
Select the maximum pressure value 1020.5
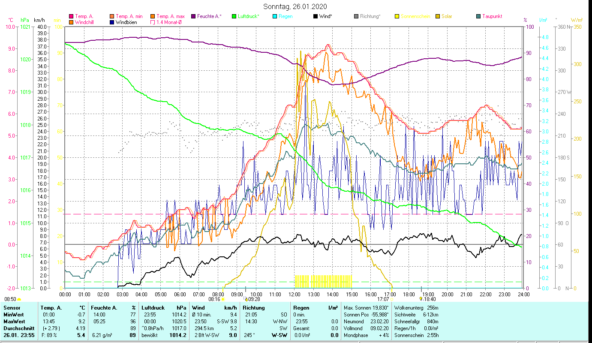[x=180, y=321]
